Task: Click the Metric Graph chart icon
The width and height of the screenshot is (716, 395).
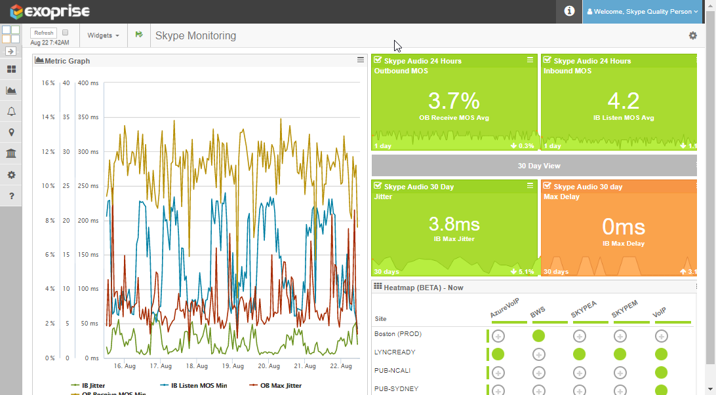Action: [x=39, y=60]
